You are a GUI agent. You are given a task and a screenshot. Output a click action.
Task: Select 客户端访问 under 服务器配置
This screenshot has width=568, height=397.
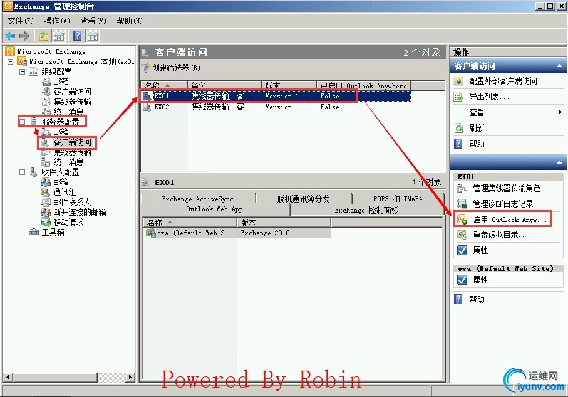[73, 142]
